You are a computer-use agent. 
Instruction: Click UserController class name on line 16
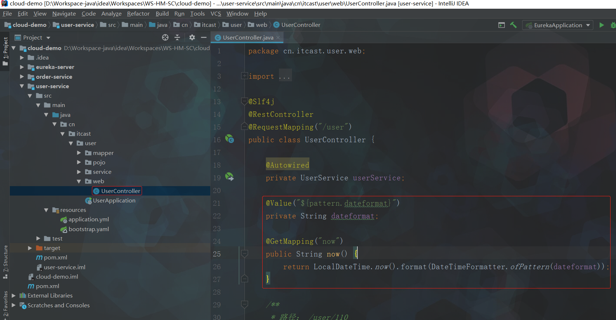click(x=335, y=140)
